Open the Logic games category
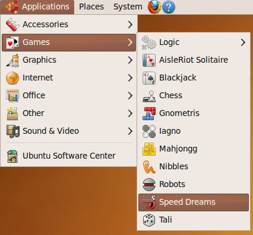The image size is (253, 235). tap(194, 42)
